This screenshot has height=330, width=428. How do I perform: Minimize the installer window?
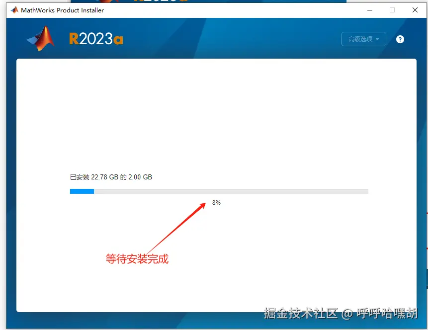point(370,10)
